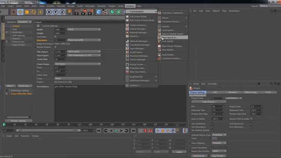Viewport: 281px width, 158px height.
Task: Toggle Z axis lock
Action: (x=62, y=12)
